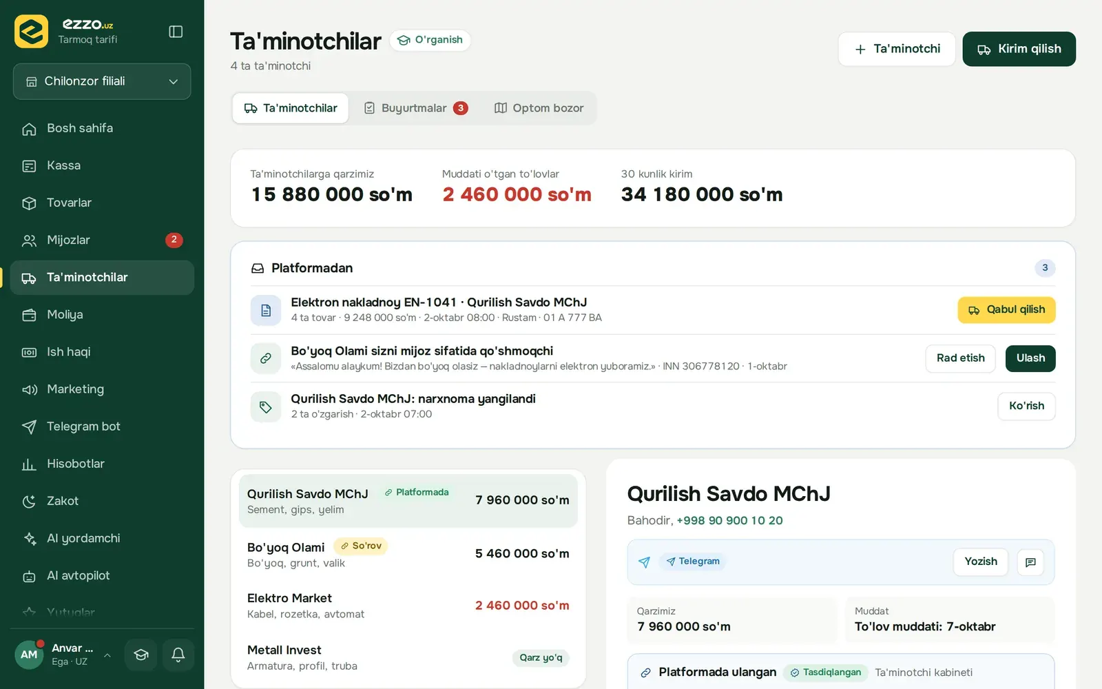Switch to the Optom bozor tab
Viewport: 1102px width, 689px height.
tap(539, 108)
